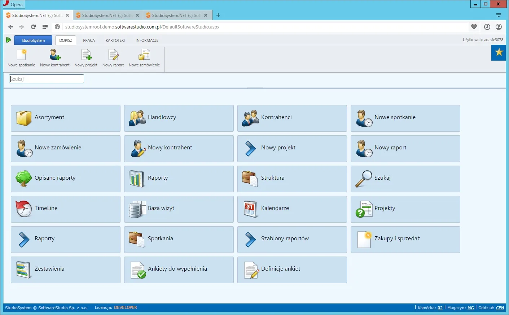Click the green play arrow icon

[9, 40]
